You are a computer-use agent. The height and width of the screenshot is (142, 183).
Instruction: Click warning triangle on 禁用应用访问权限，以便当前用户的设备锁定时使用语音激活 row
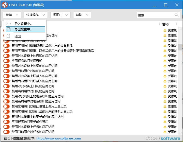[165, 51]
